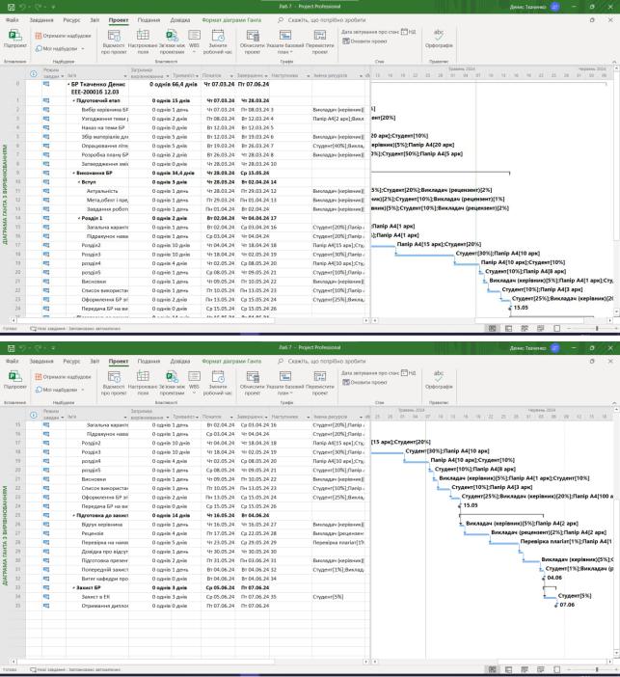Image resolution: width=620 pixels, height=677 pixels.
Task: Collapse the Вступ summary task in the upper window
Action: click(79, 182)
